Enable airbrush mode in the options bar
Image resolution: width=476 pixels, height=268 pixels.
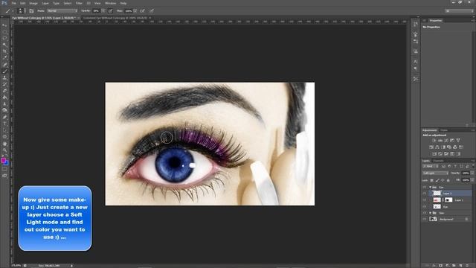(x=143, y=11)
